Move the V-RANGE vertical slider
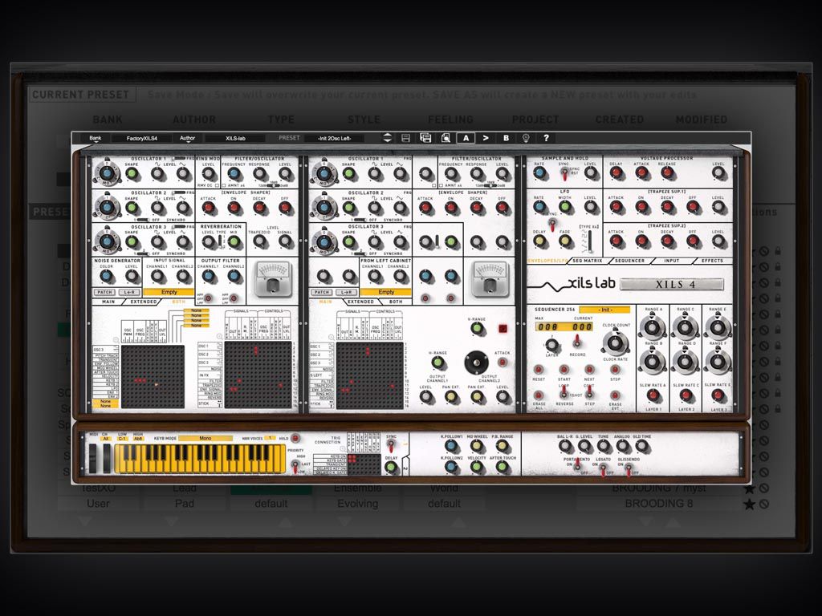The height and width of the screenshot is (616, 822). [477, 328]
